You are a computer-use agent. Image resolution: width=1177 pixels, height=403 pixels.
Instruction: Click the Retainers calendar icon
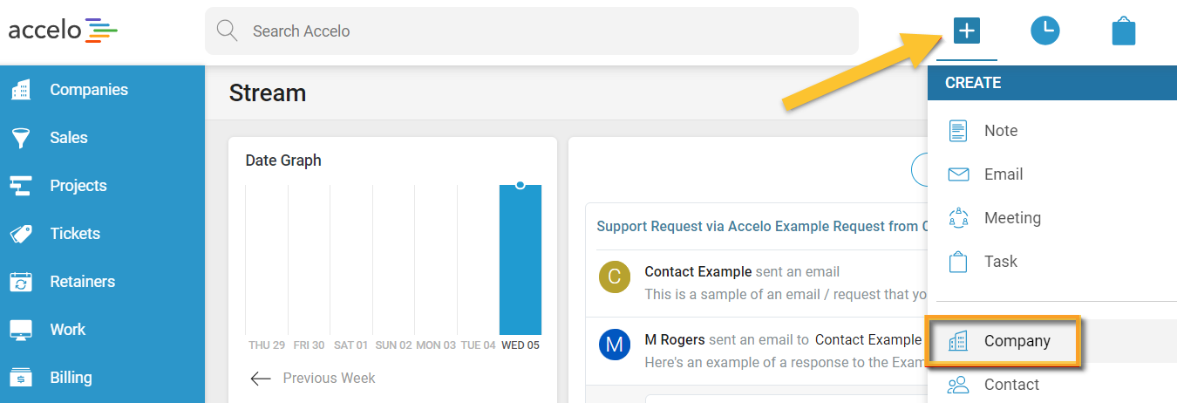(x=21, y=282)
